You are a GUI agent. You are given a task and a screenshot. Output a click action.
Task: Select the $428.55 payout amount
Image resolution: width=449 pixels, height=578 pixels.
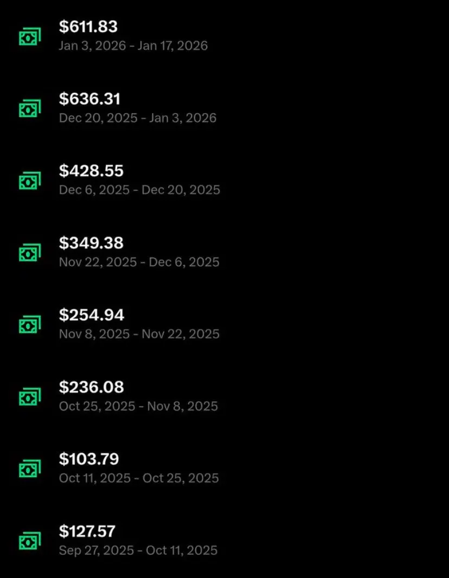coord(91,171)
